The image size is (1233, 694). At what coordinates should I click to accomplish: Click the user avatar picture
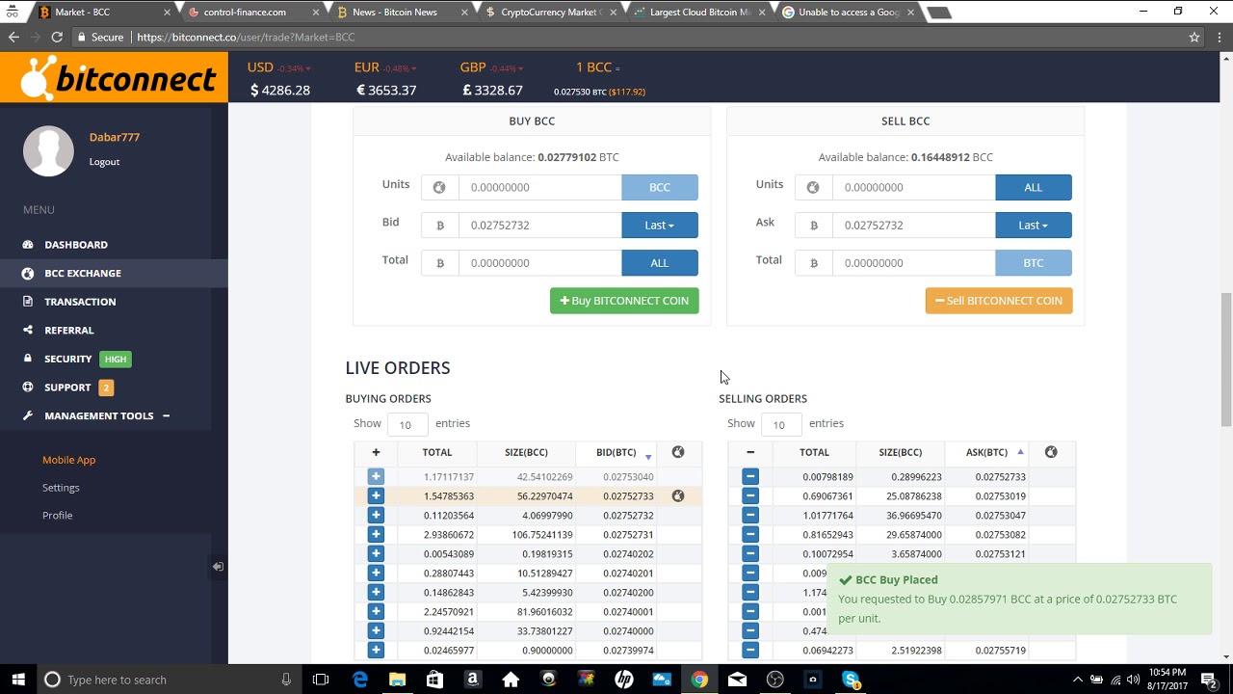(x=48, y=151)
